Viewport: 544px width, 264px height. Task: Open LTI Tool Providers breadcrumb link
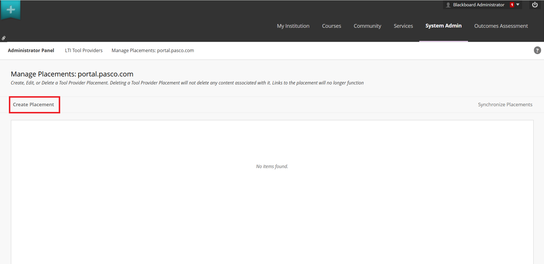84,50
